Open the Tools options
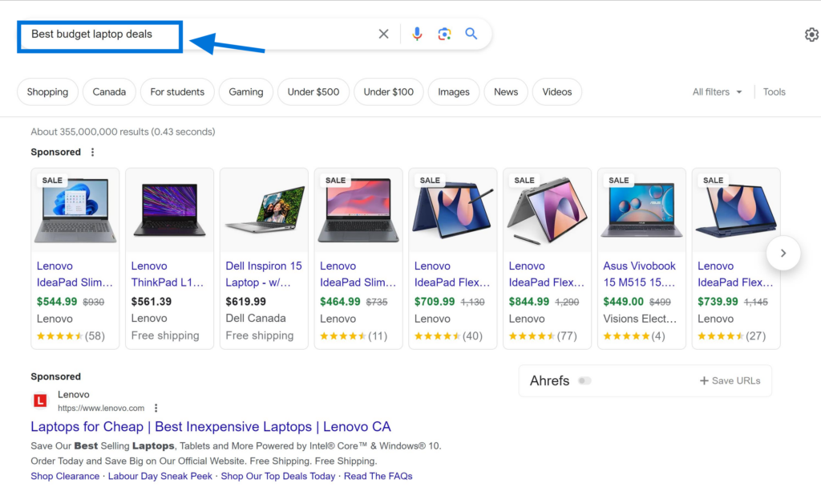 774,91
